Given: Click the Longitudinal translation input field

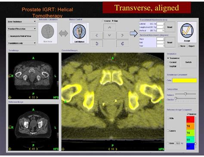Looking at the screenshot, I should 161,27.
